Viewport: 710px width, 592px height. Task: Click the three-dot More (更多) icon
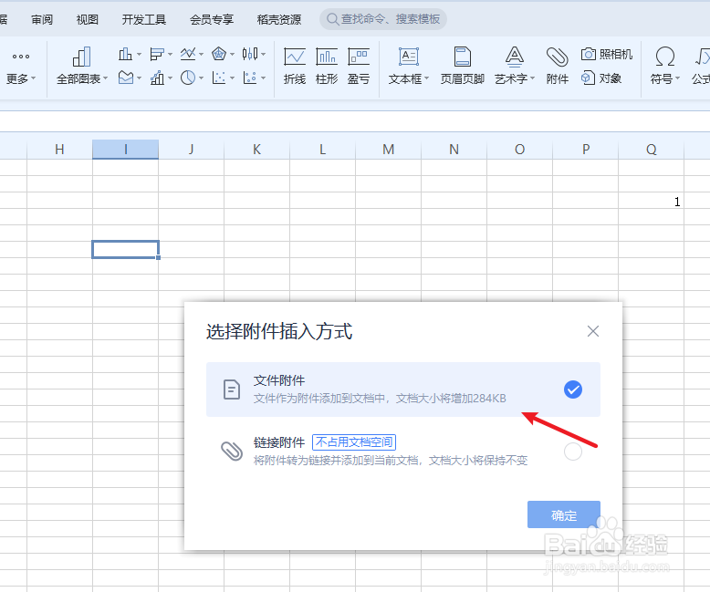pos(21,57)
